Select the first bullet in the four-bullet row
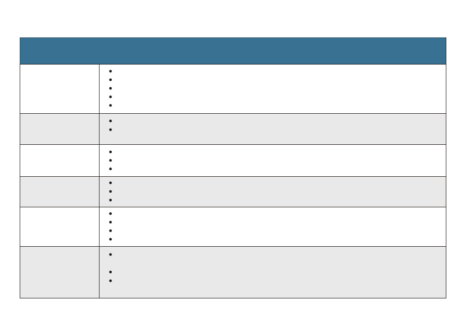 pyautogui.click(x=110, y=214)
